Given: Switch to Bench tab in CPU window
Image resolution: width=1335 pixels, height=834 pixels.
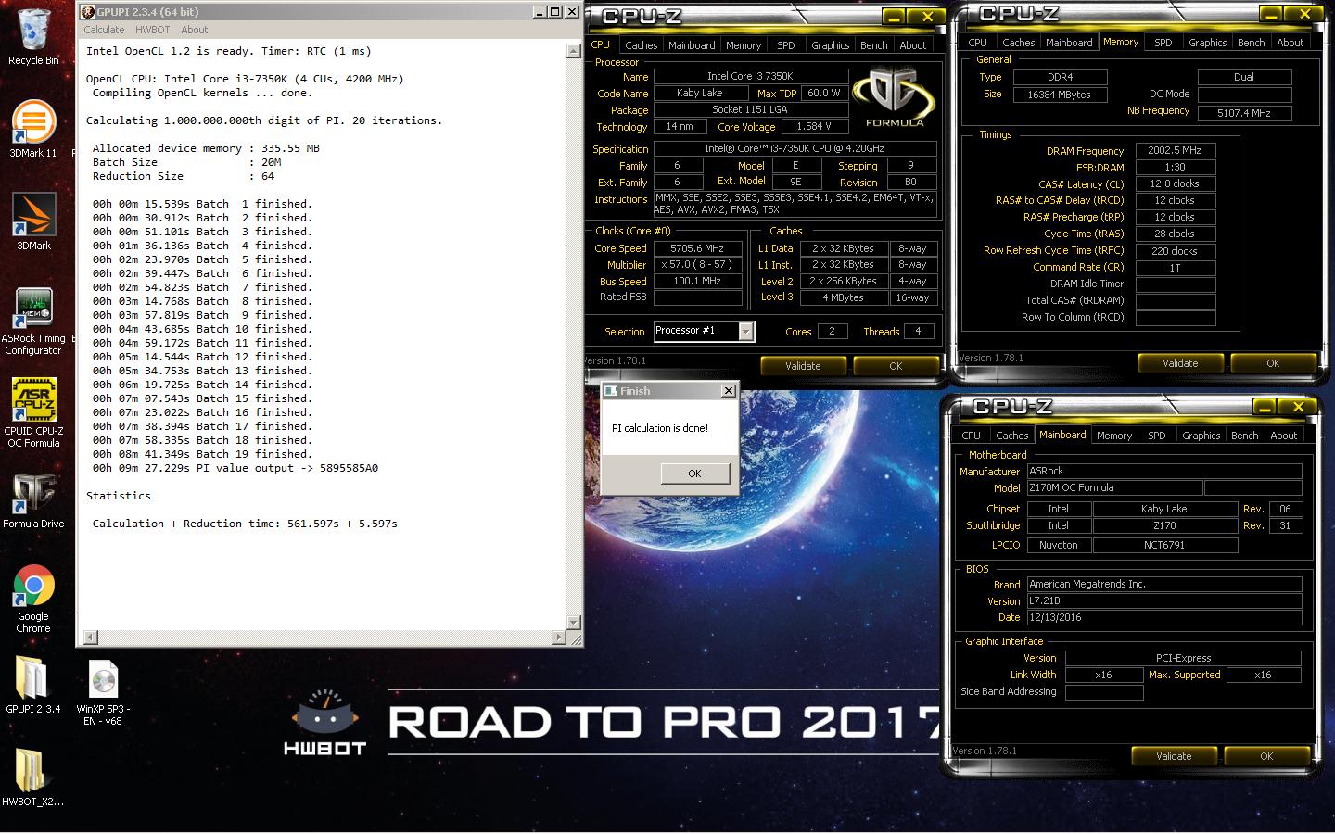Looking at the screenshot, I should 873,45.
